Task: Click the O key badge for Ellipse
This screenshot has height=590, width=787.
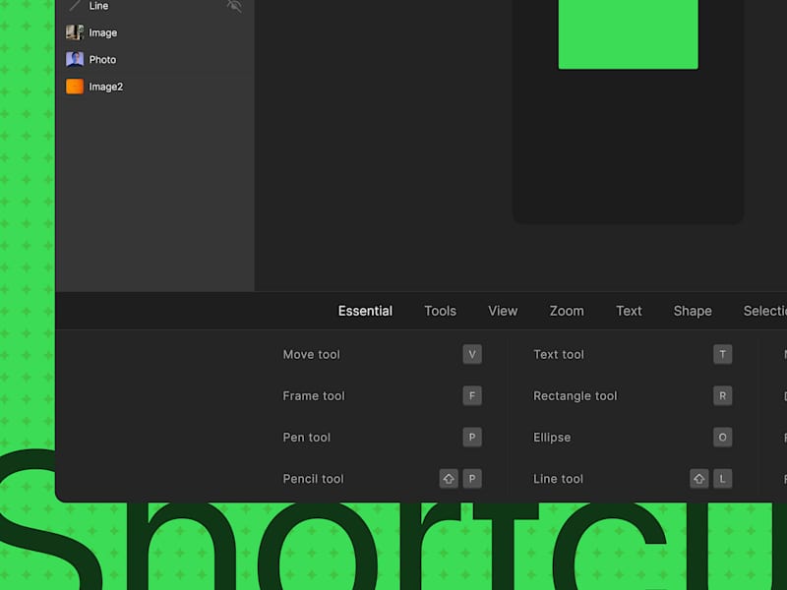Action: tap(723, 437)
